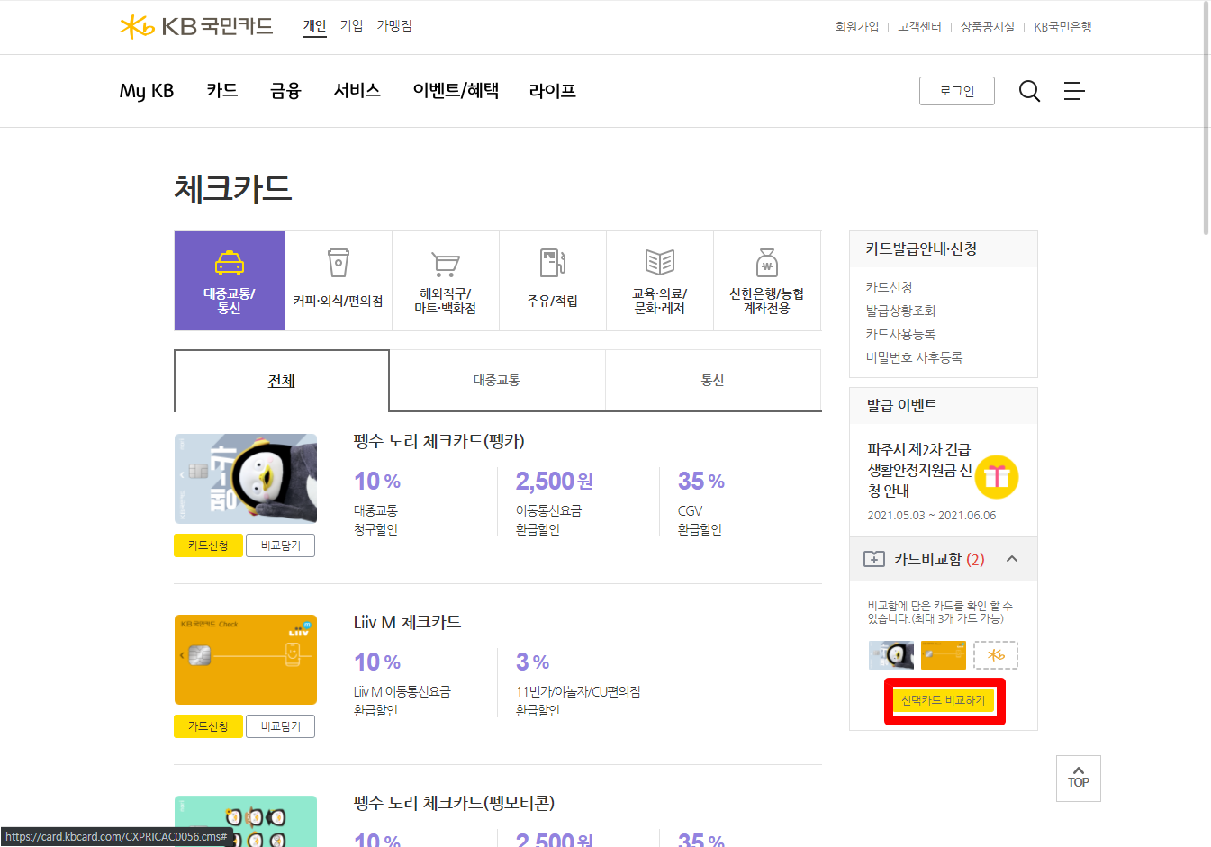Switch to the 대중교통 tab
Viewport: 1211px width, 847px height.
point(497,381)
